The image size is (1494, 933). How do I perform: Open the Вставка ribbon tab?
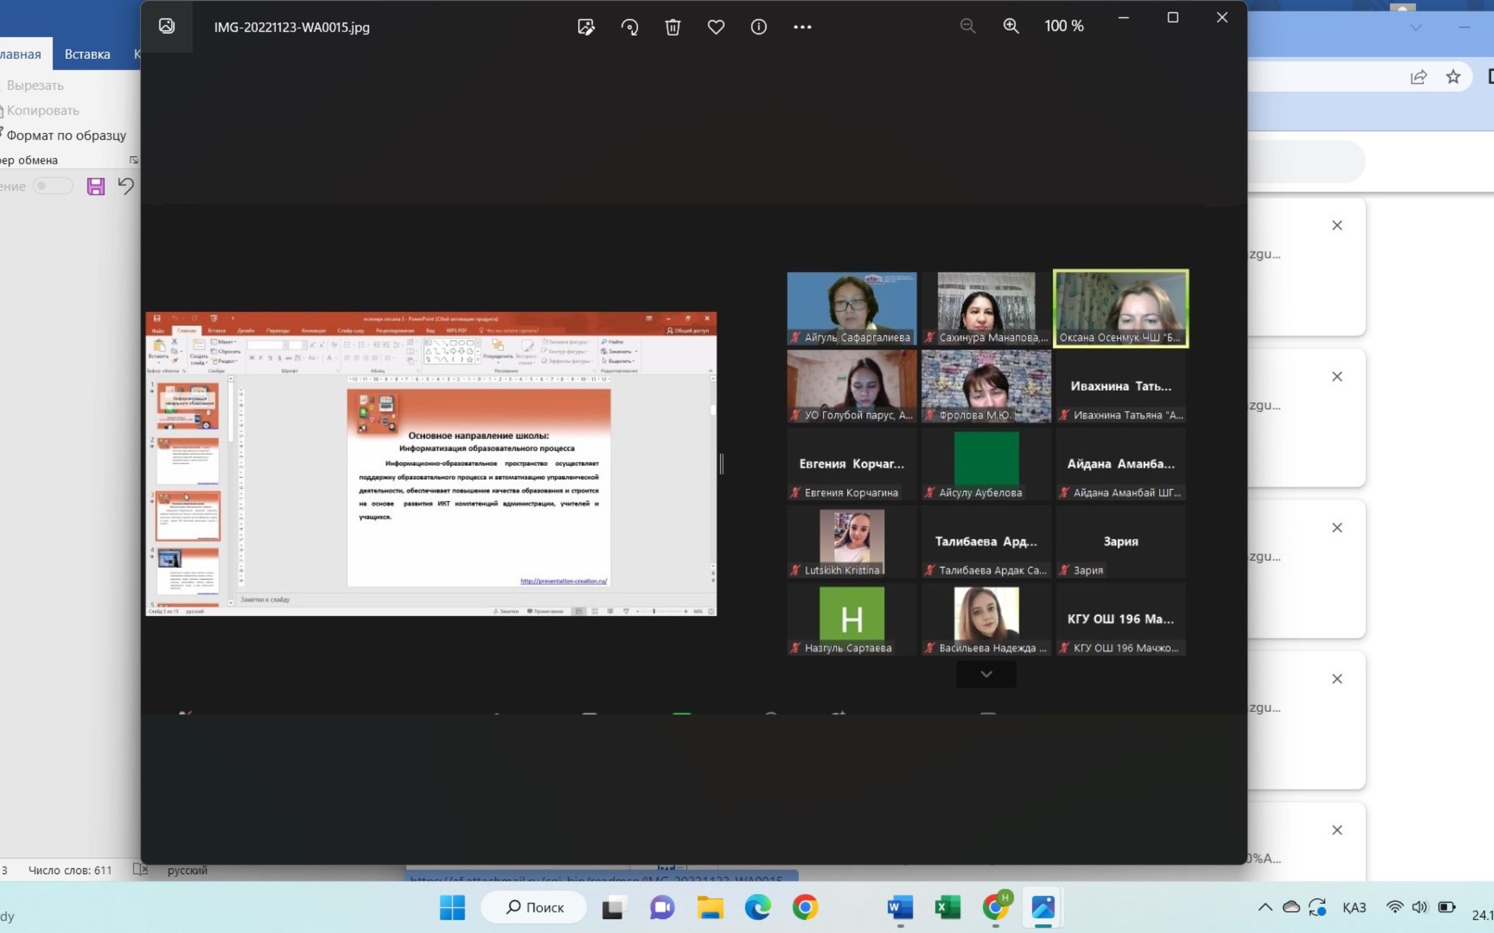87,54
